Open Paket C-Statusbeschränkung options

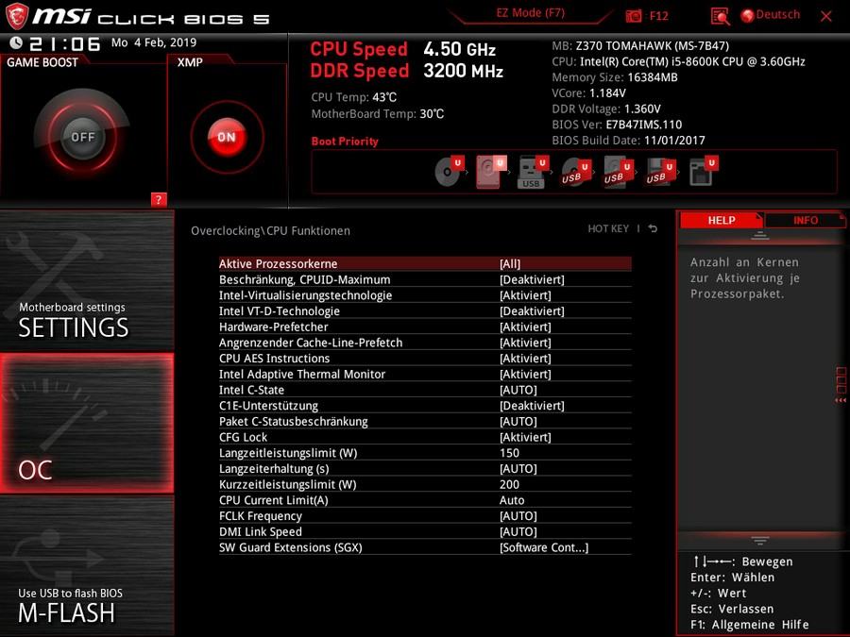coord(425,421)
